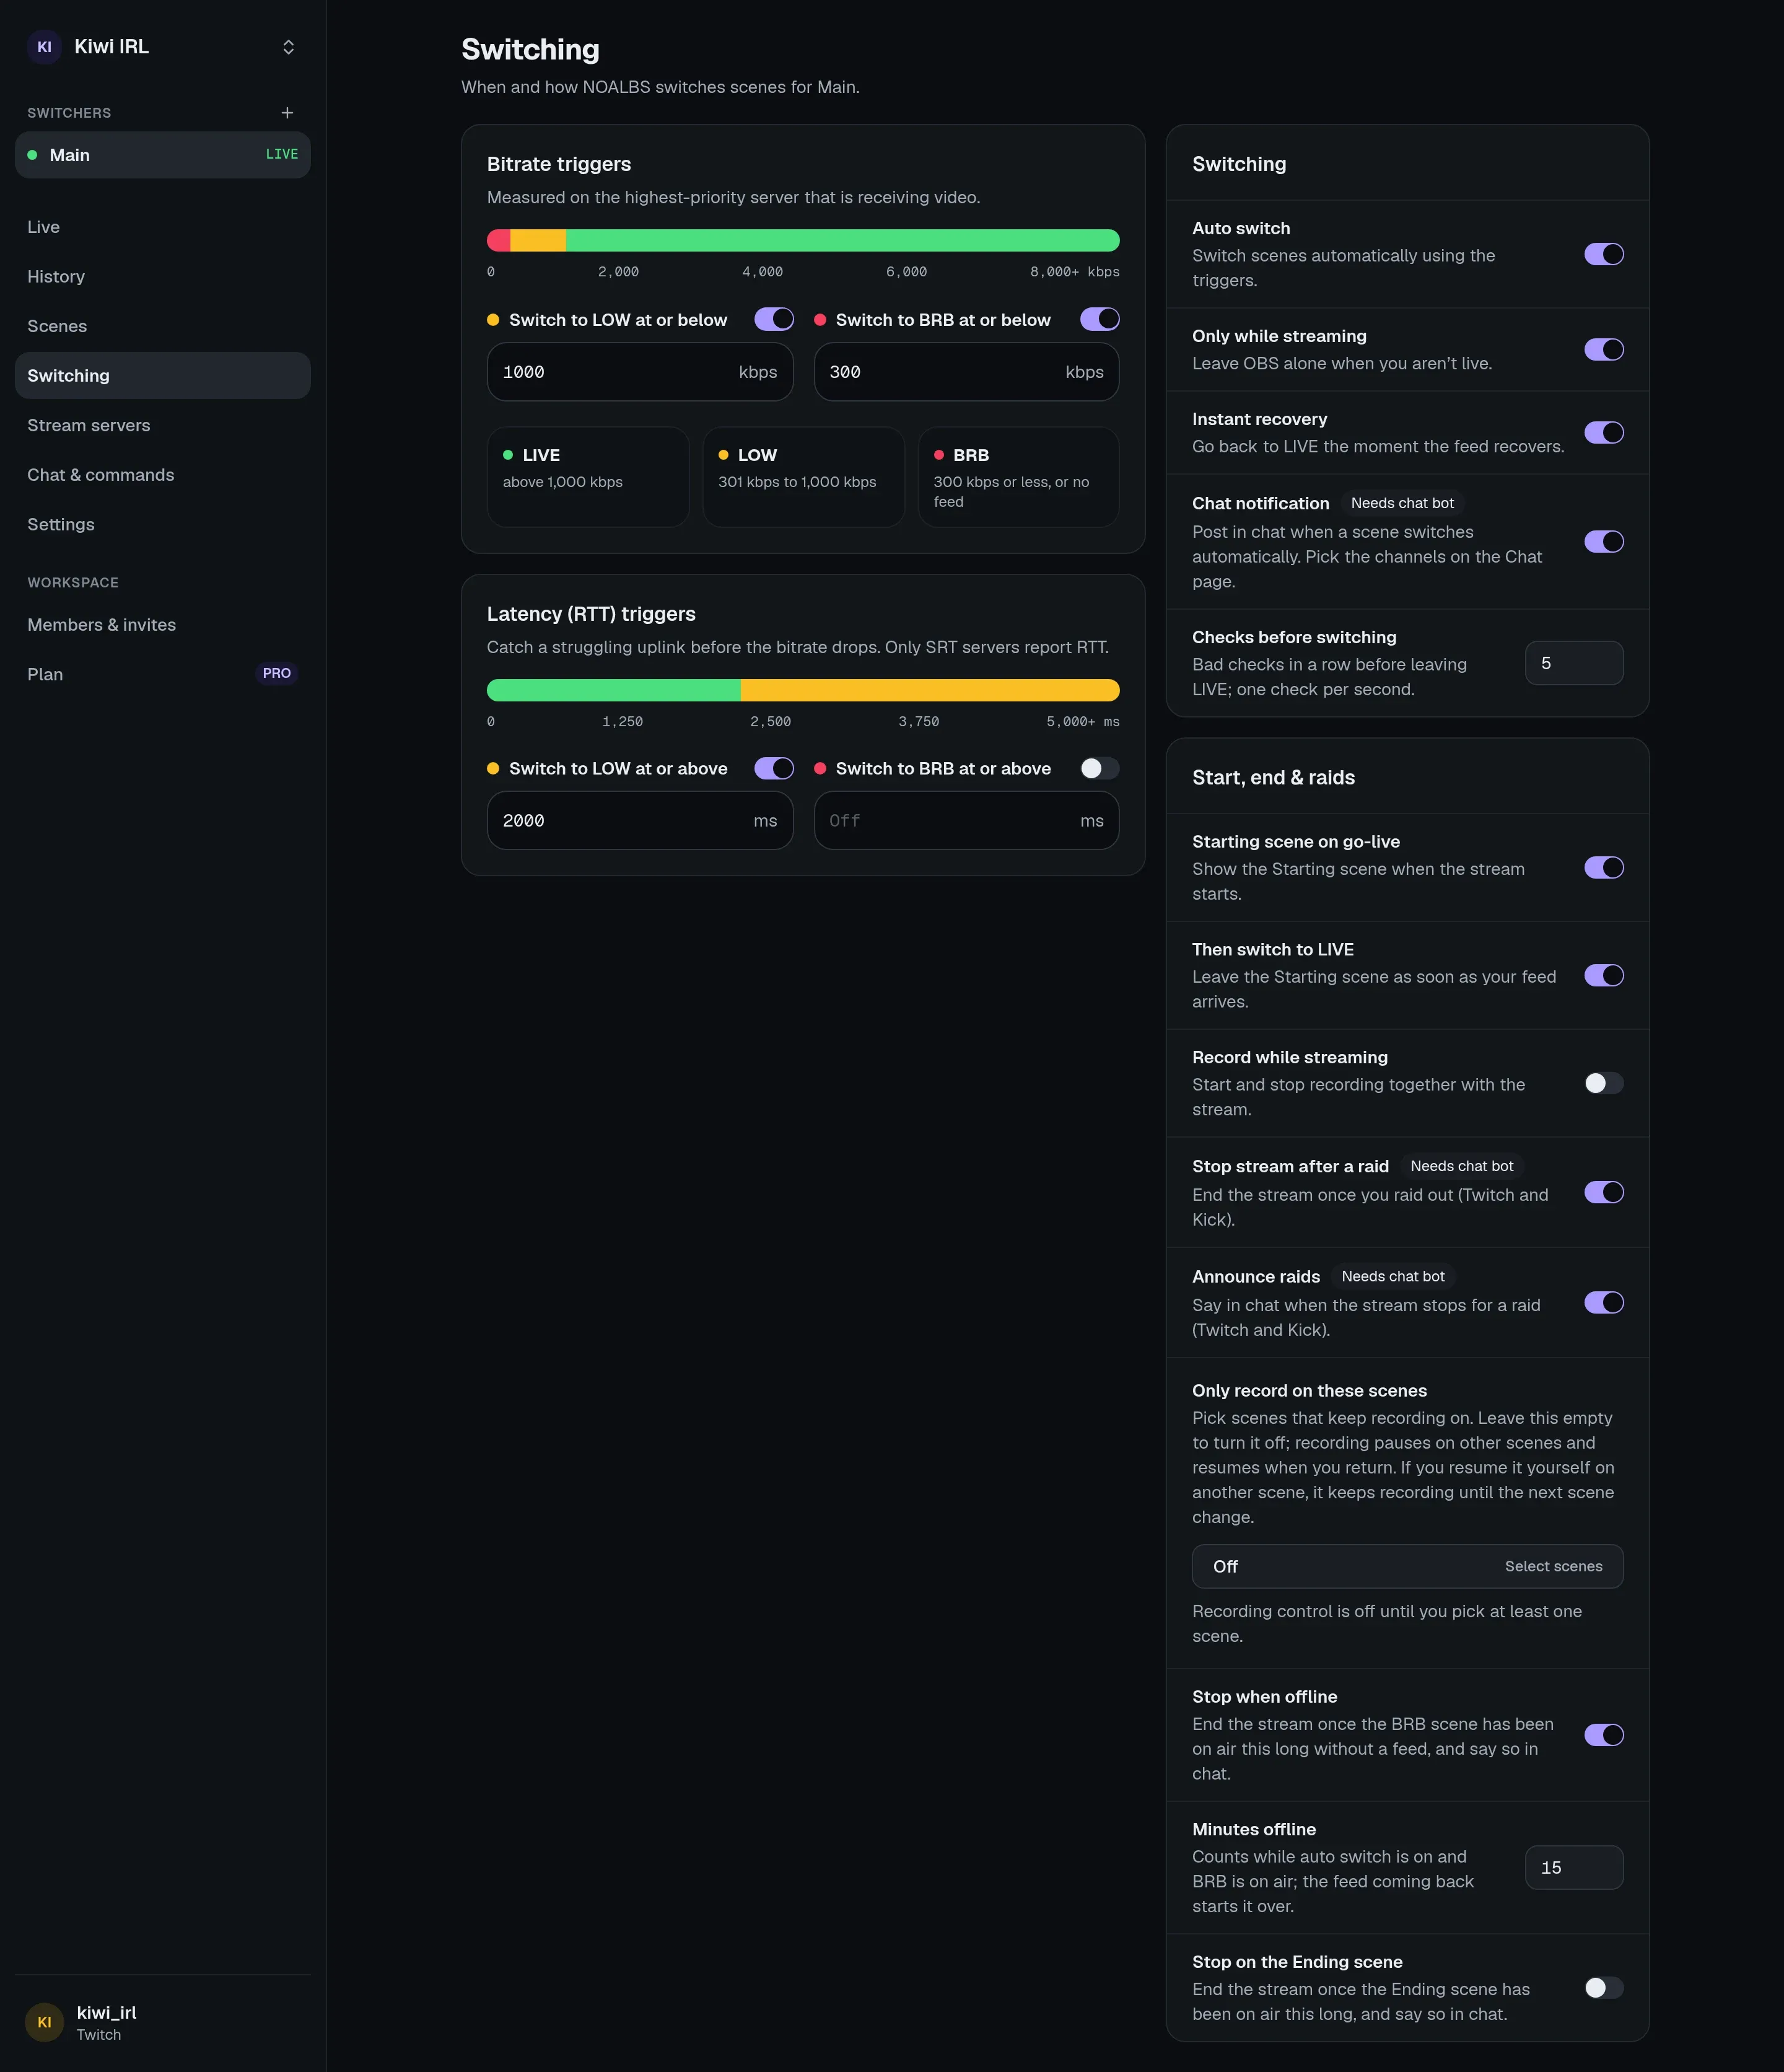This screenshot has width=1784, height=2072.
Task: Edit Checks before switching value 5
Action: tap(1574, 663)
